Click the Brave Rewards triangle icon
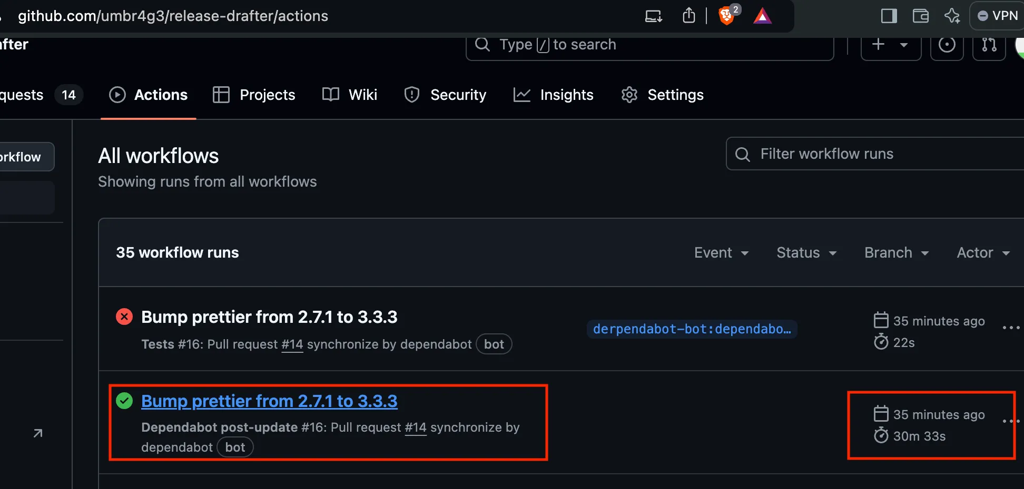1024x489 pixels. point(762,16)
